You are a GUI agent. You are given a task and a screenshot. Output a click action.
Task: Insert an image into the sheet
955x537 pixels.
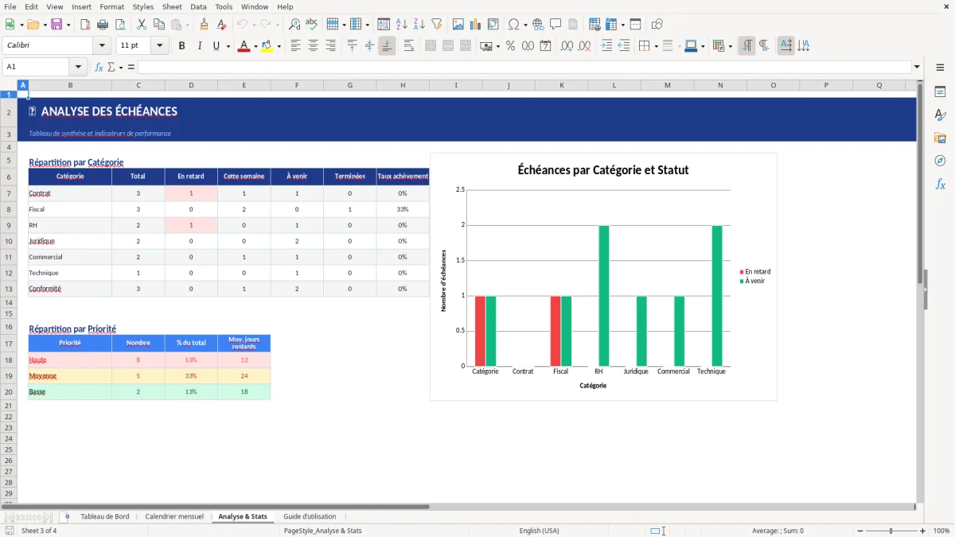pyautogui.click(x=458, y=24)
